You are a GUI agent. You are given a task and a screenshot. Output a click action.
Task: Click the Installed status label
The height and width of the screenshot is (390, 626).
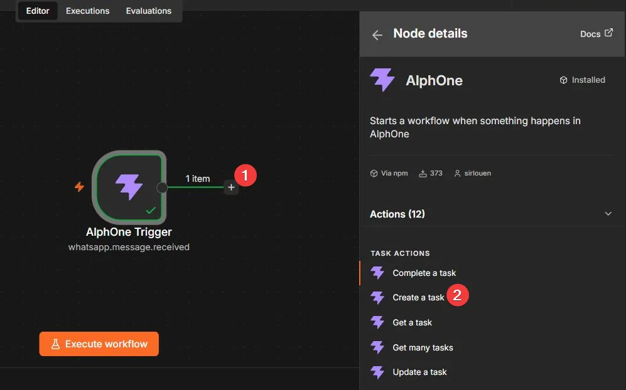pos(588,80)
